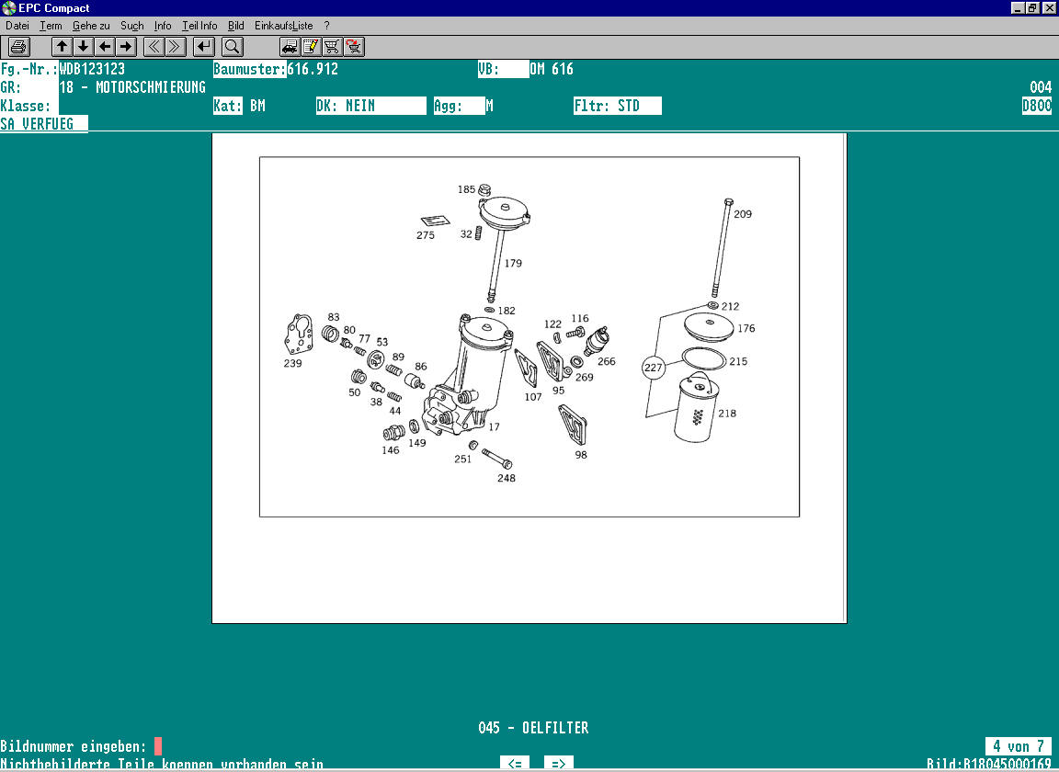Click the right arrow toolbar button

[x=126, y=46]
